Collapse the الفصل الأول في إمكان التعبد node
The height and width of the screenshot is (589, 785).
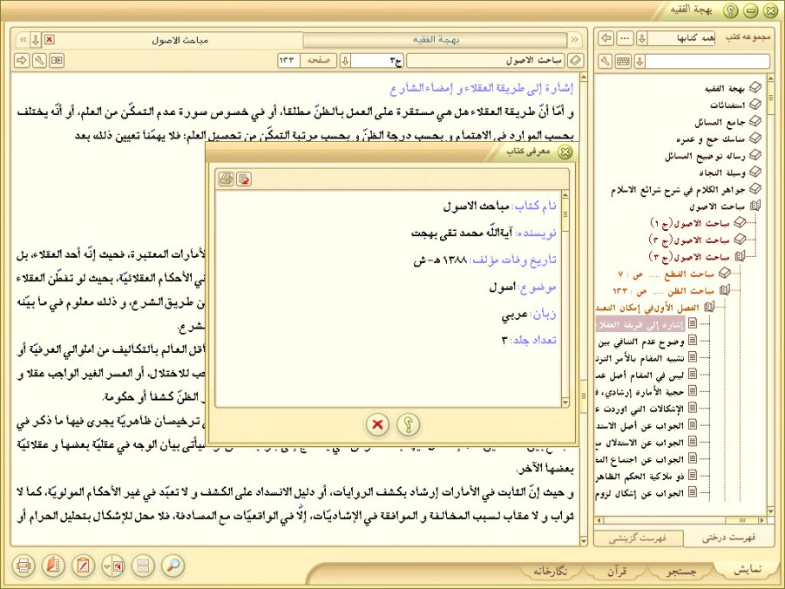[x=709, y=307]
